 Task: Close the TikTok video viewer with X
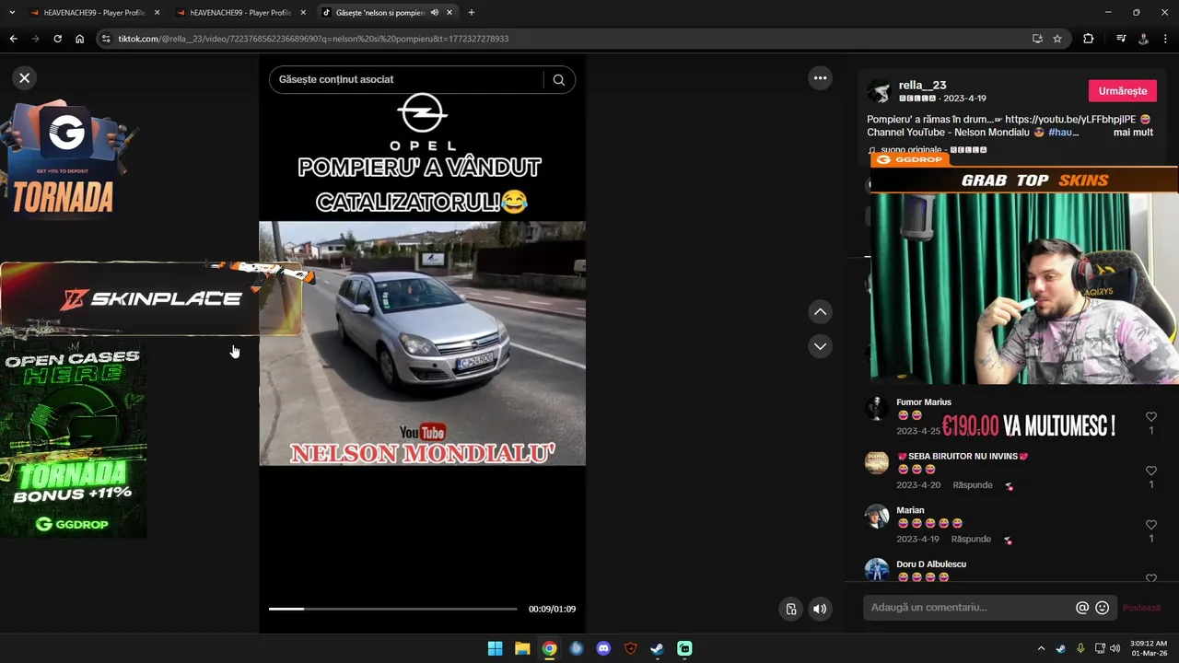[x=25, y=78]
